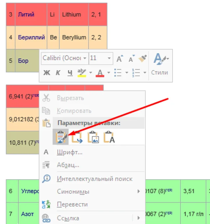Viewport: 210px width, 224px height.
Task: Click the Lithium table cell
Action: (74, 14)
